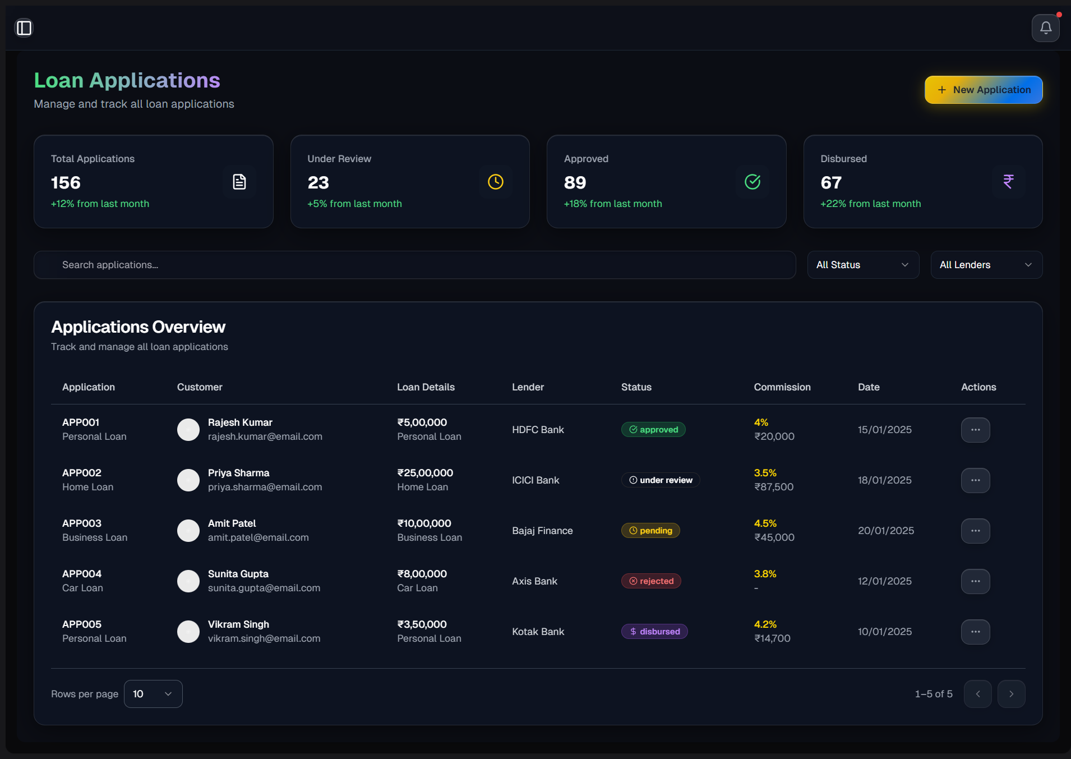Click the Total Applications document icon

click(239, 182)
